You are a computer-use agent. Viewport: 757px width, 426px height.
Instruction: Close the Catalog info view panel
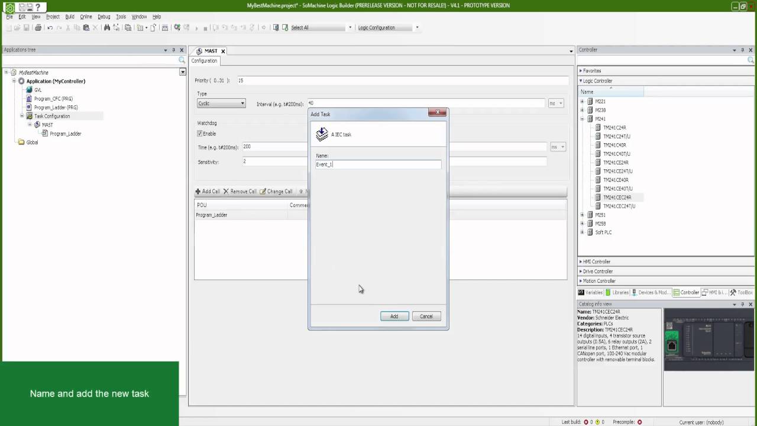(750, 304)
